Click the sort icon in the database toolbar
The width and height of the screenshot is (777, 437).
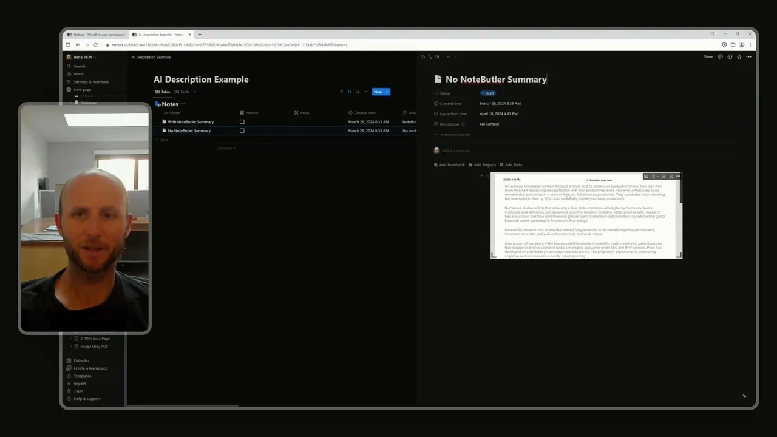(349, 92)
